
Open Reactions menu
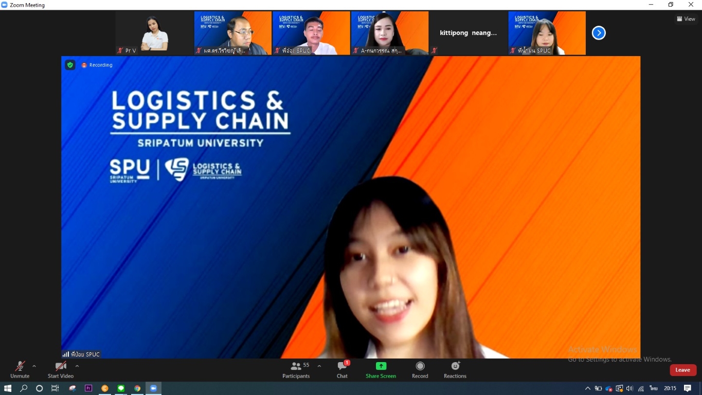[455, 369]
